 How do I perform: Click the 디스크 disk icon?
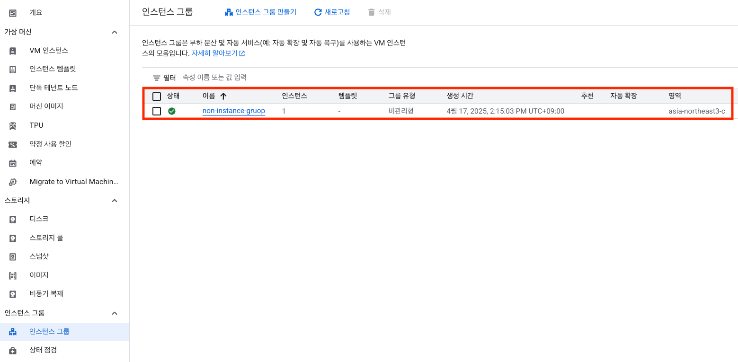click(13, 219)
